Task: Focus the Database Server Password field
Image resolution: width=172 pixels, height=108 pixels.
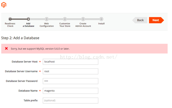Action: (x=70, y=81)
